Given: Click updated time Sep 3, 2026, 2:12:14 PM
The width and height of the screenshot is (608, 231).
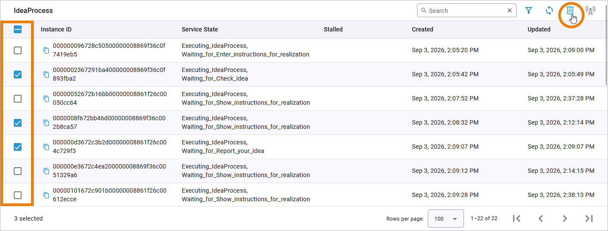Looking at the screenshot, I should 561,122.
